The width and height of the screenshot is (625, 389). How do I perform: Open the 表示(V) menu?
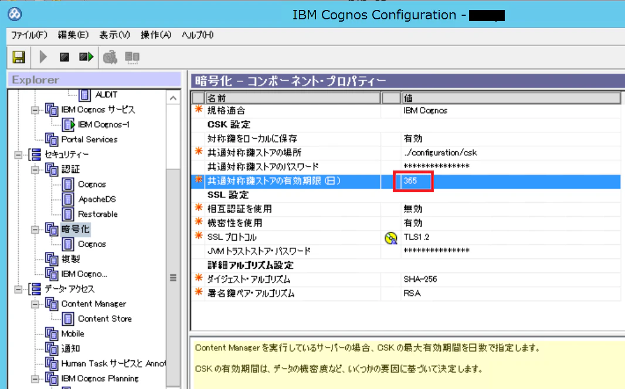click(x=114, y=35)
